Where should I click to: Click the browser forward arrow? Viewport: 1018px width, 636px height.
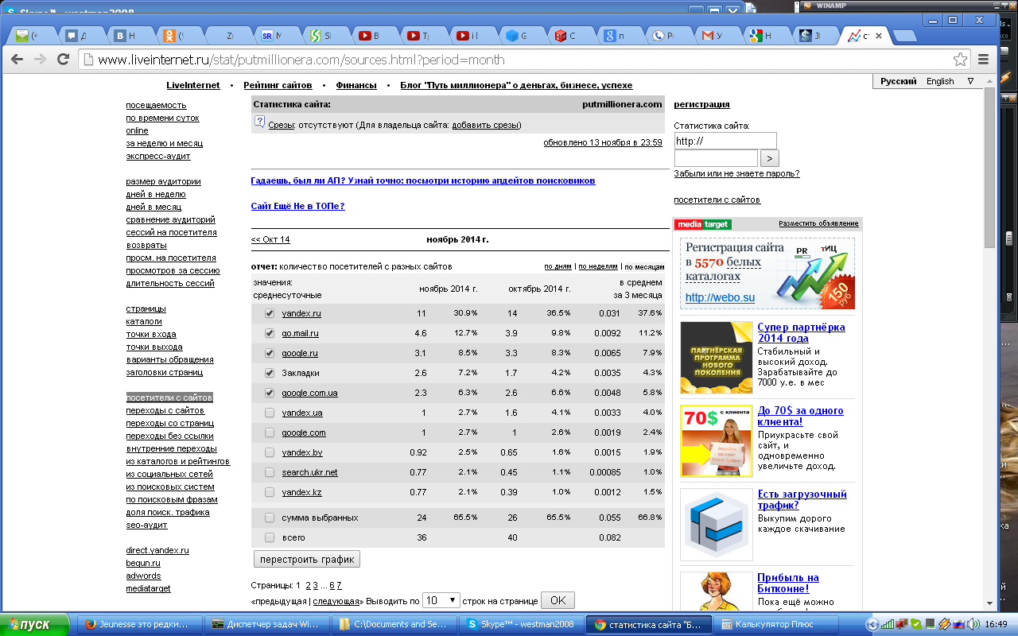point(41,59)
